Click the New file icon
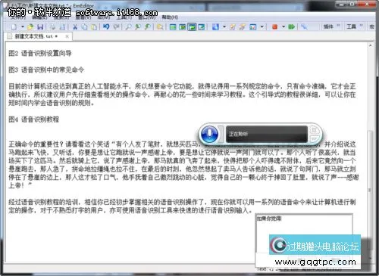The width and height of the screenshot is (379, 276). [x=14, y=26]
